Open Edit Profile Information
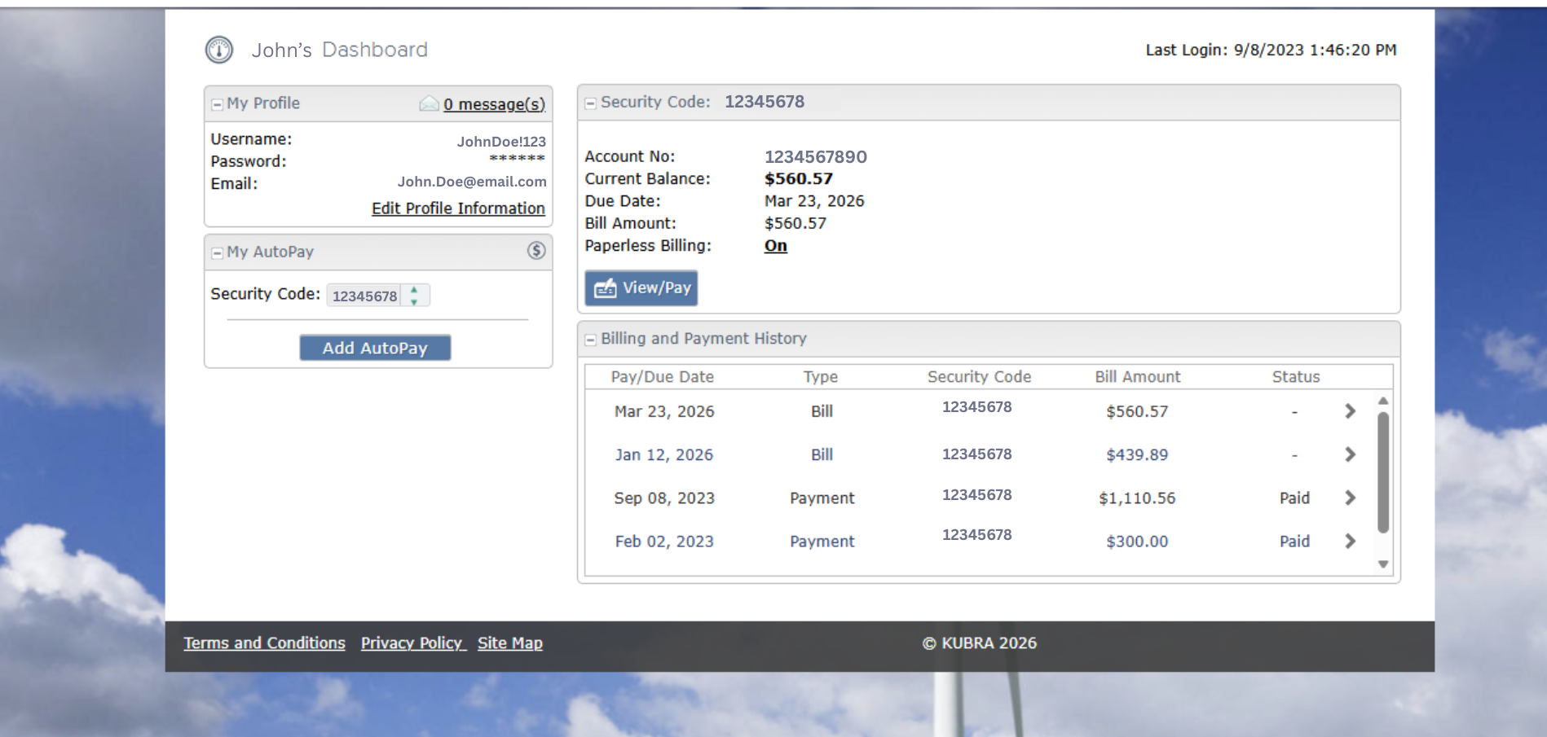 pyautogui.click(x=458, y=208)
